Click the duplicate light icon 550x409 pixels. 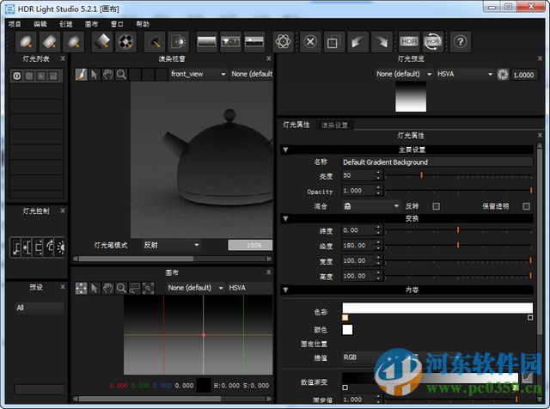333,42
